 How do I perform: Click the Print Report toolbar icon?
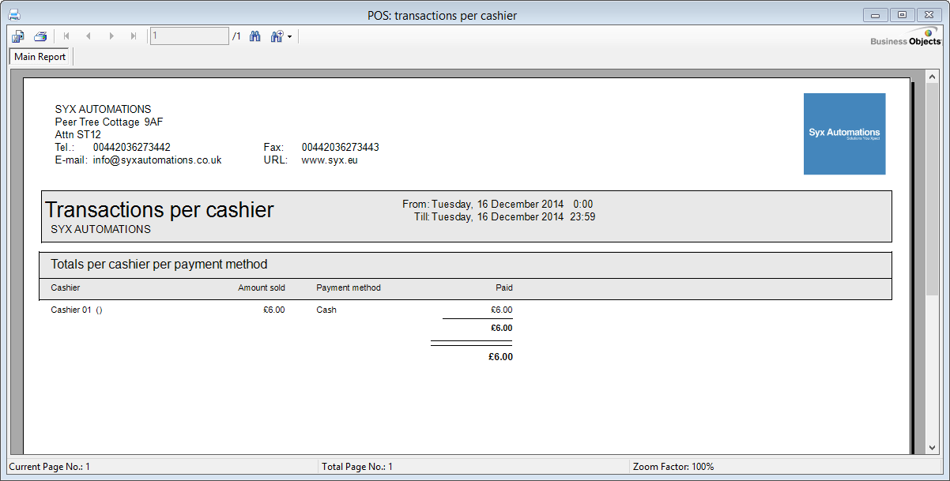tap(40, 36)
